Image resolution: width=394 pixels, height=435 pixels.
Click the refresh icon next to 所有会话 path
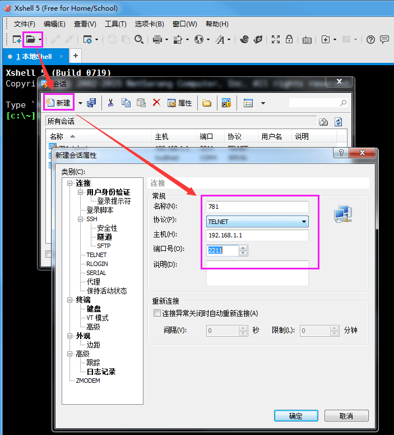pos(339,122)
